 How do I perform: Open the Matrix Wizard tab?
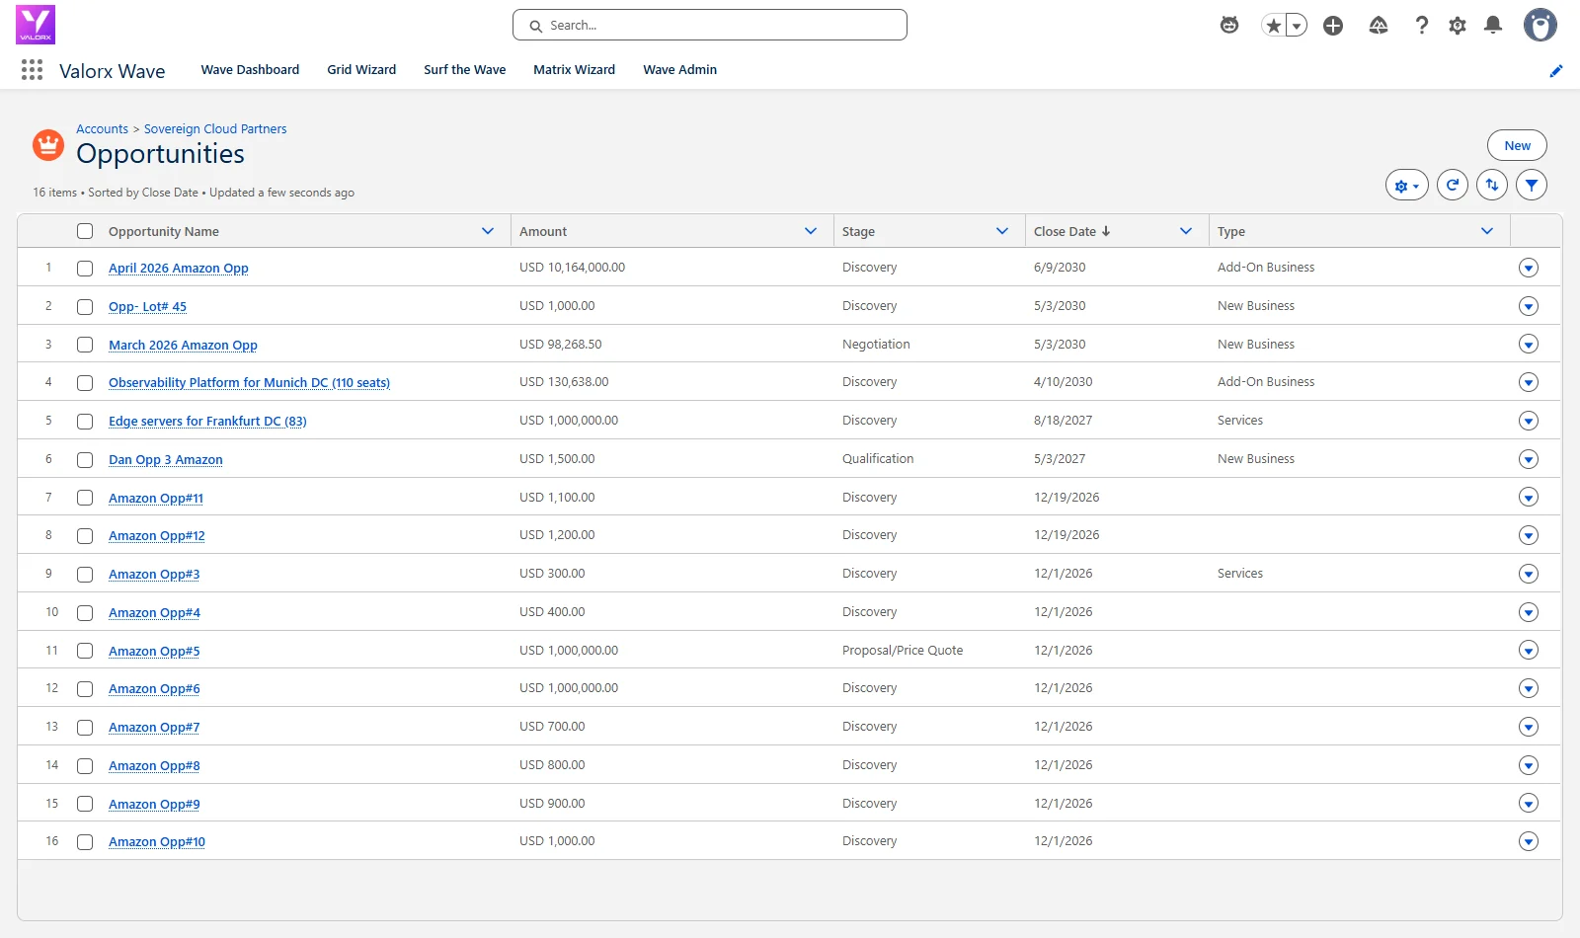click(575, 70)
